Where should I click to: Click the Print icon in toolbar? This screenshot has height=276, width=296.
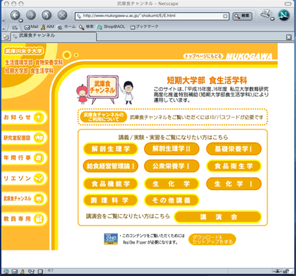(x=266, y=14)
